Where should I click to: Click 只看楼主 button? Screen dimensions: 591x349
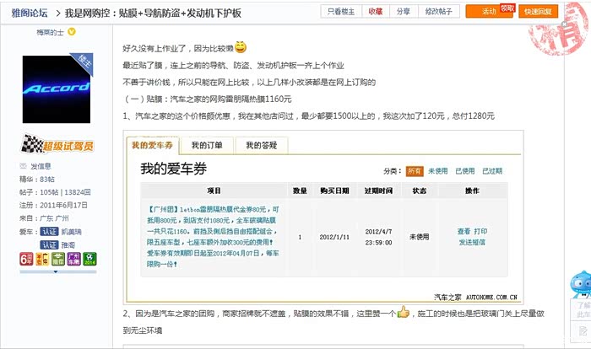tap(341, 12)
